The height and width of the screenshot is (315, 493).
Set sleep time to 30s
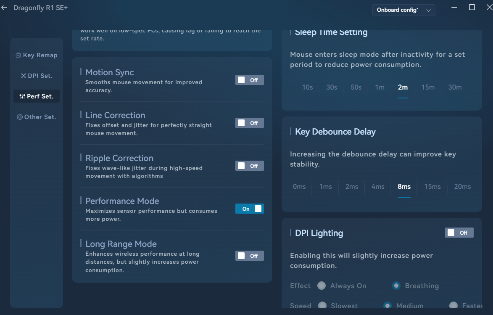(332, 87)
